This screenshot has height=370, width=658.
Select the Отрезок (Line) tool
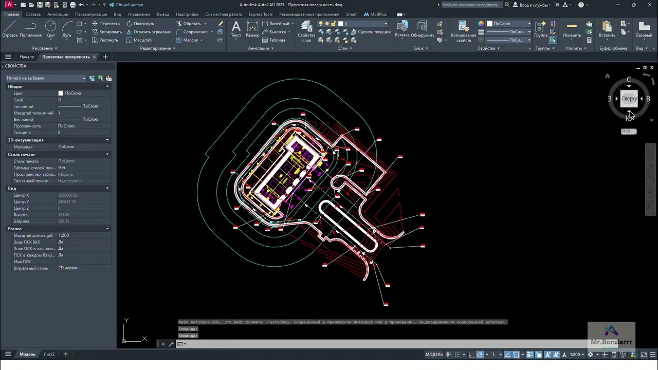(10, 30)
